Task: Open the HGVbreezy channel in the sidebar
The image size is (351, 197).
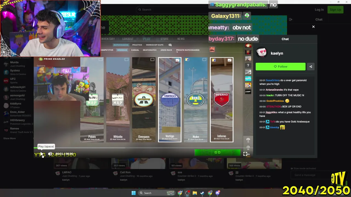Action: point(18,122)
